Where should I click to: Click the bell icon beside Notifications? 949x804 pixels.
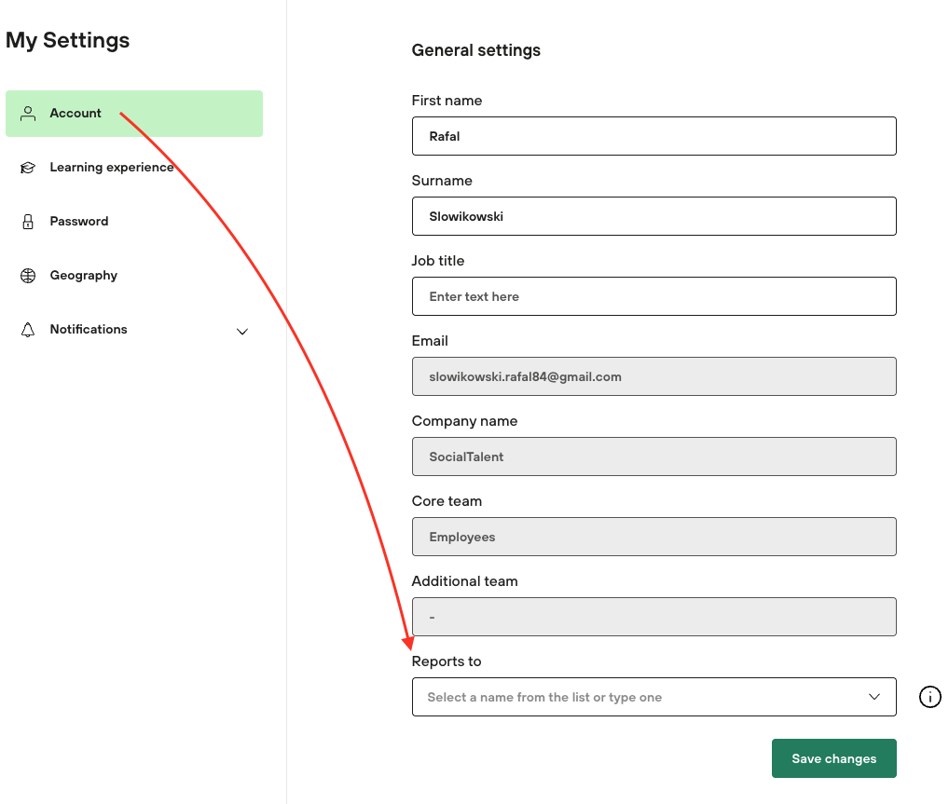coord(28,330)
